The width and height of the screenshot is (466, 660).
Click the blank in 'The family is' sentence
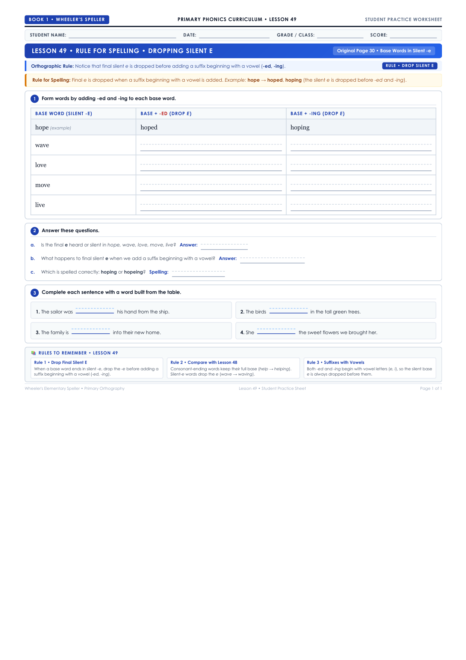[91, 332]
